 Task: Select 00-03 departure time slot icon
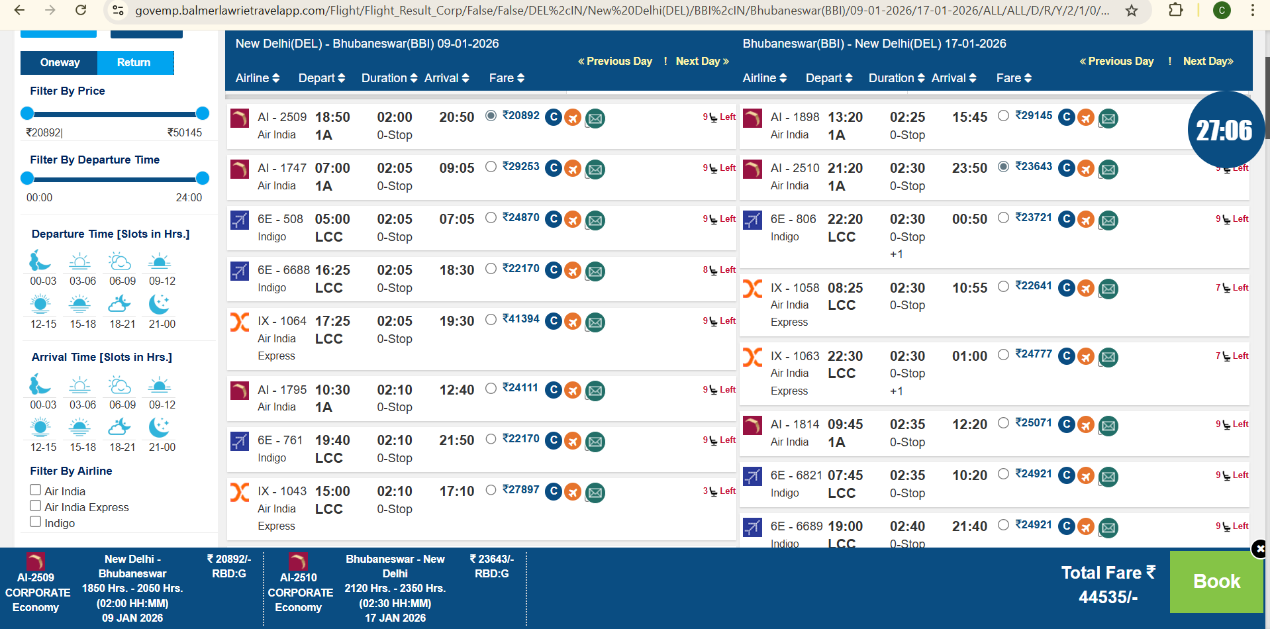point(40,261)
